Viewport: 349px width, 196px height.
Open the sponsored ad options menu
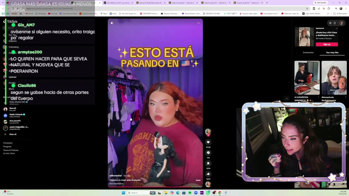(x=337, y=28)
